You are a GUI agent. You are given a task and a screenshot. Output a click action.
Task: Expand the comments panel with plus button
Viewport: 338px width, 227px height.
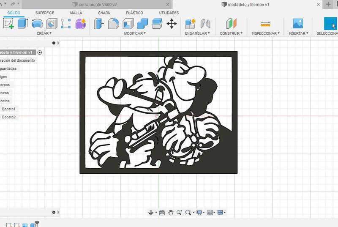54,212
